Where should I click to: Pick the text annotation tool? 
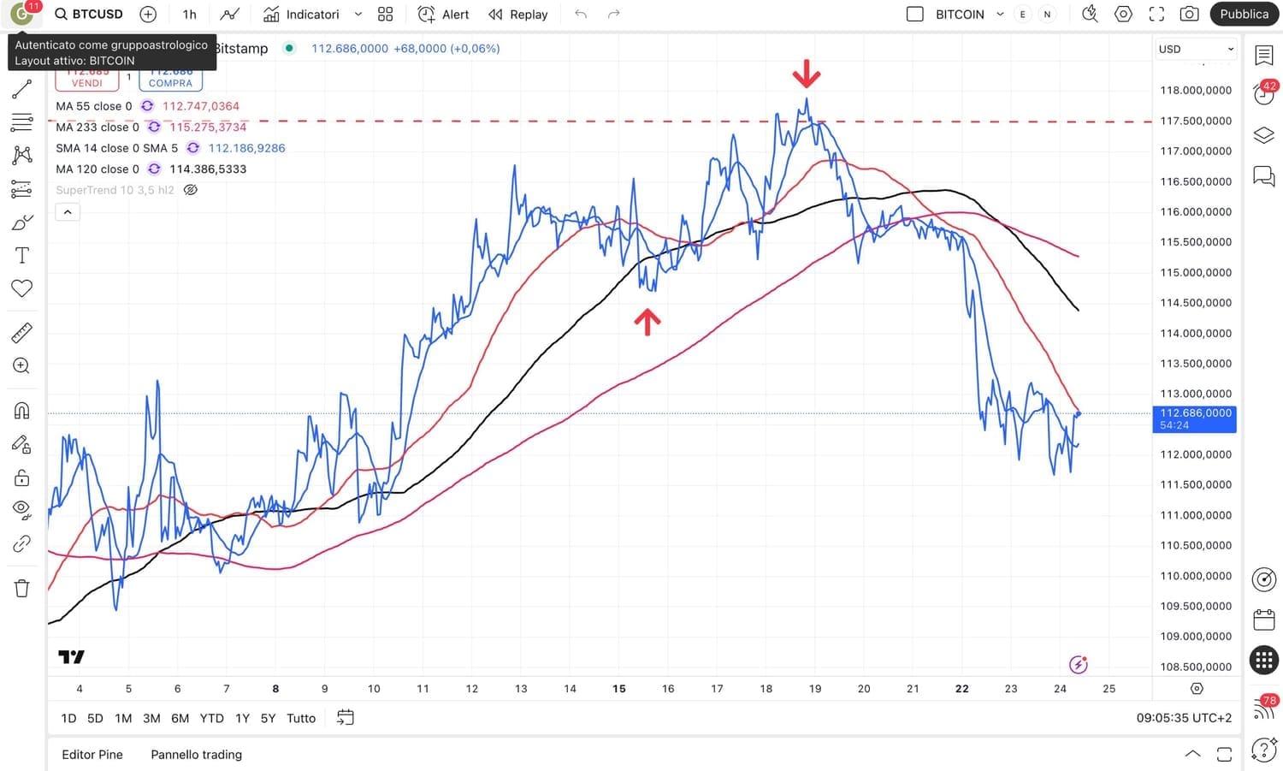pyautogui.click(x=21, y=255)
